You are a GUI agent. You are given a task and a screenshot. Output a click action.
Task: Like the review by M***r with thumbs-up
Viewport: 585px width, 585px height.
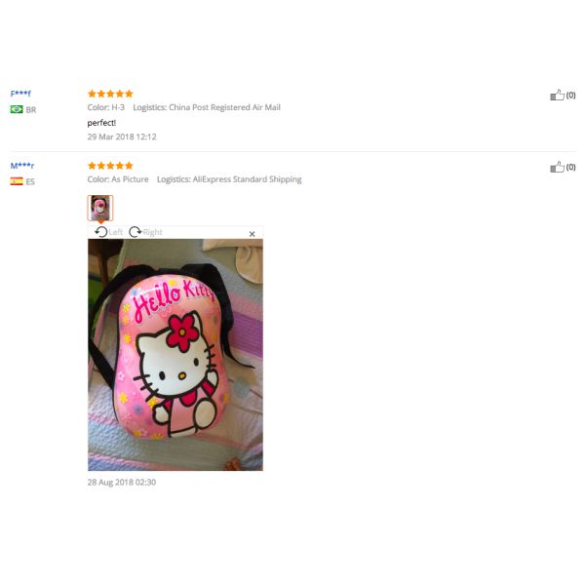557,168
